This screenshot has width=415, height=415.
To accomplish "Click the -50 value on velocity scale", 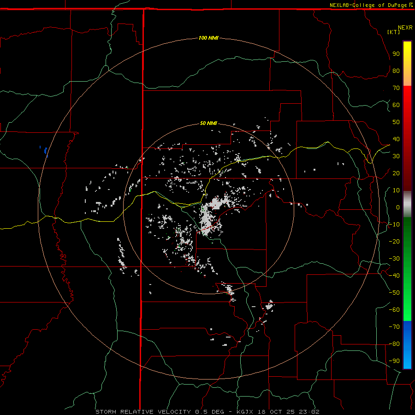I will 394,293.
